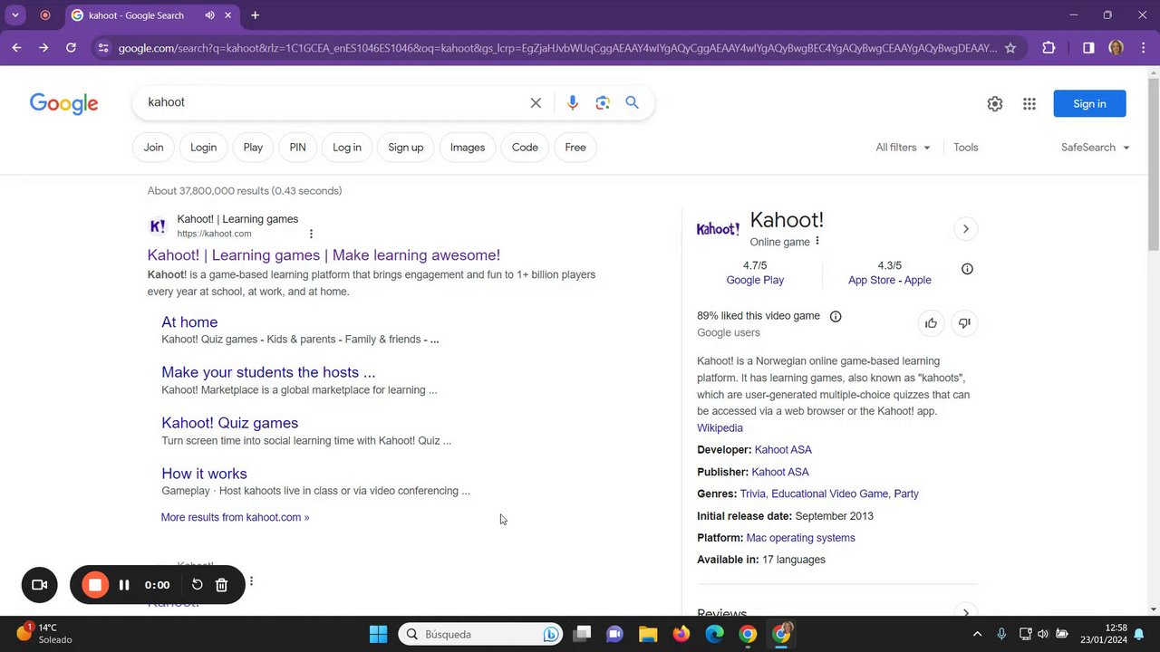Open the Wikipedia source link
This screenshot has width=1160, height=652.
click(720, 428)
